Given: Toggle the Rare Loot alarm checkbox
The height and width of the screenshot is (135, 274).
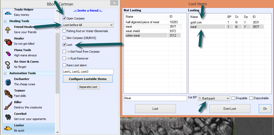Looking at the screenshot, I should tap(64, 65).
